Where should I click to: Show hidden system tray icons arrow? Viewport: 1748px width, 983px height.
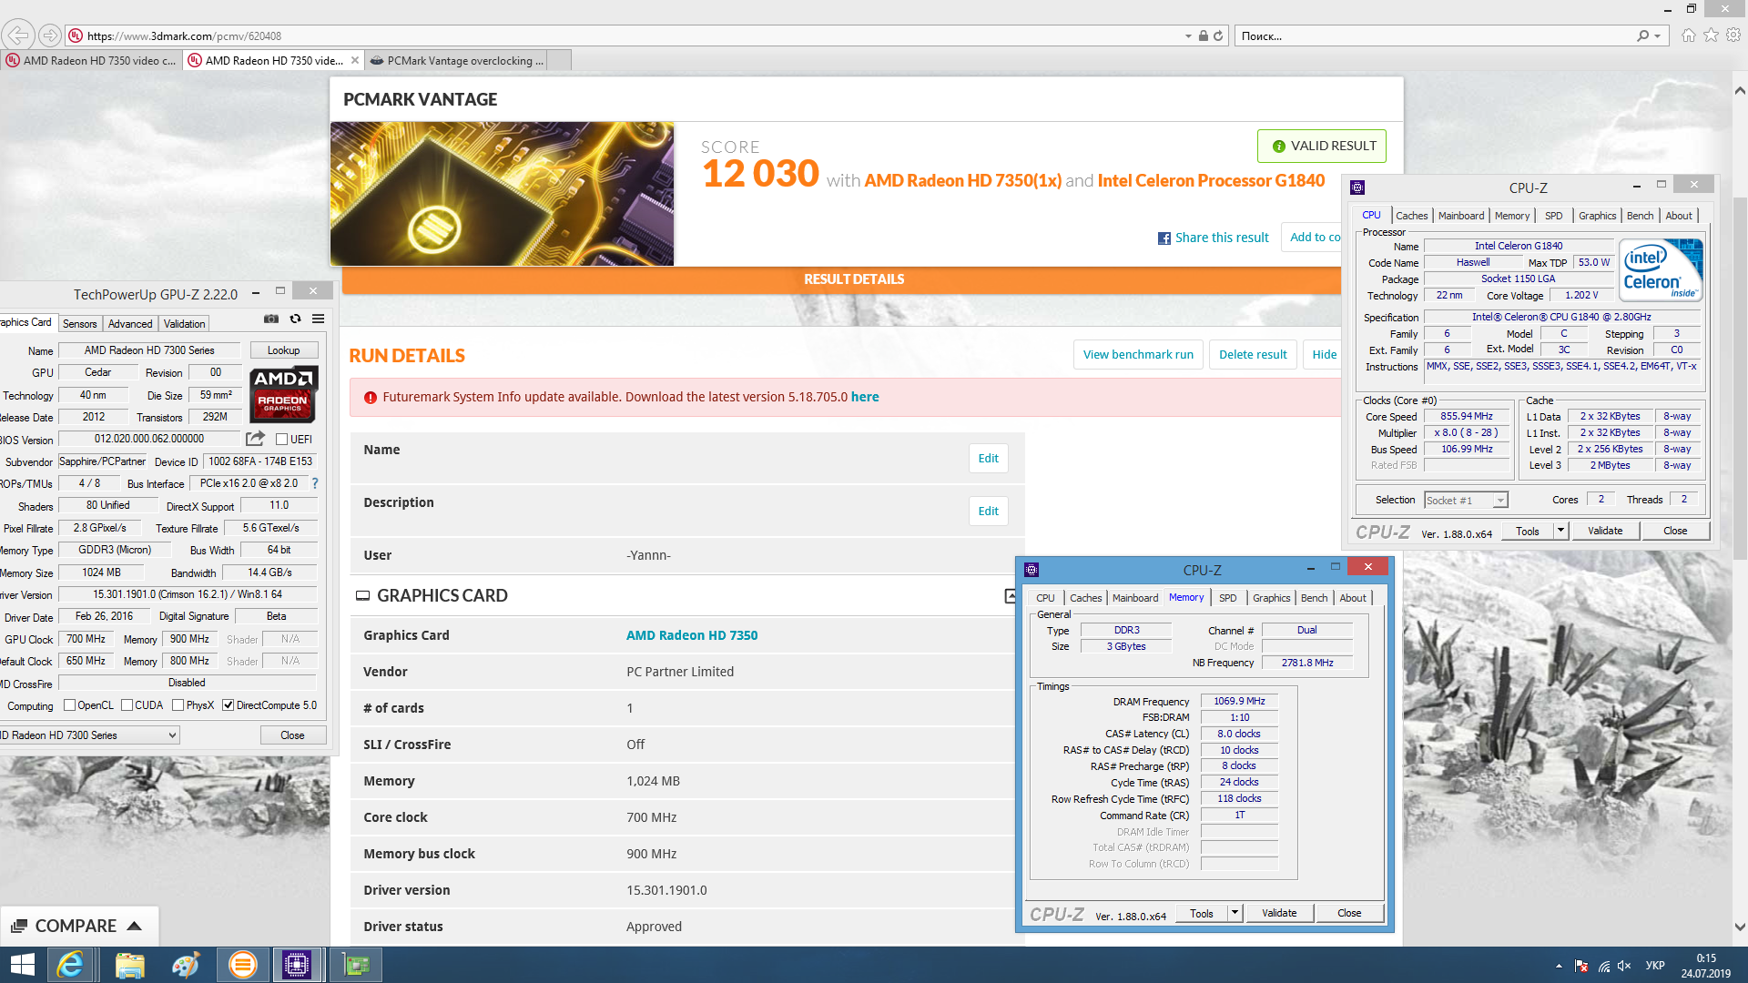(x=1559, y=966)
